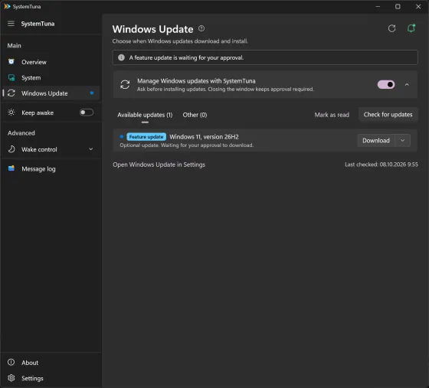Open Message log page

click(51, 169)
